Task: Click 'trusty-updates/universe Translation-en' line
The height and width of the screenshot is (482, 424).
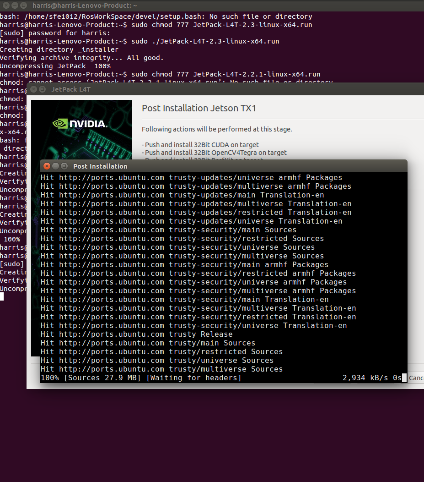Action: point(192,221)
